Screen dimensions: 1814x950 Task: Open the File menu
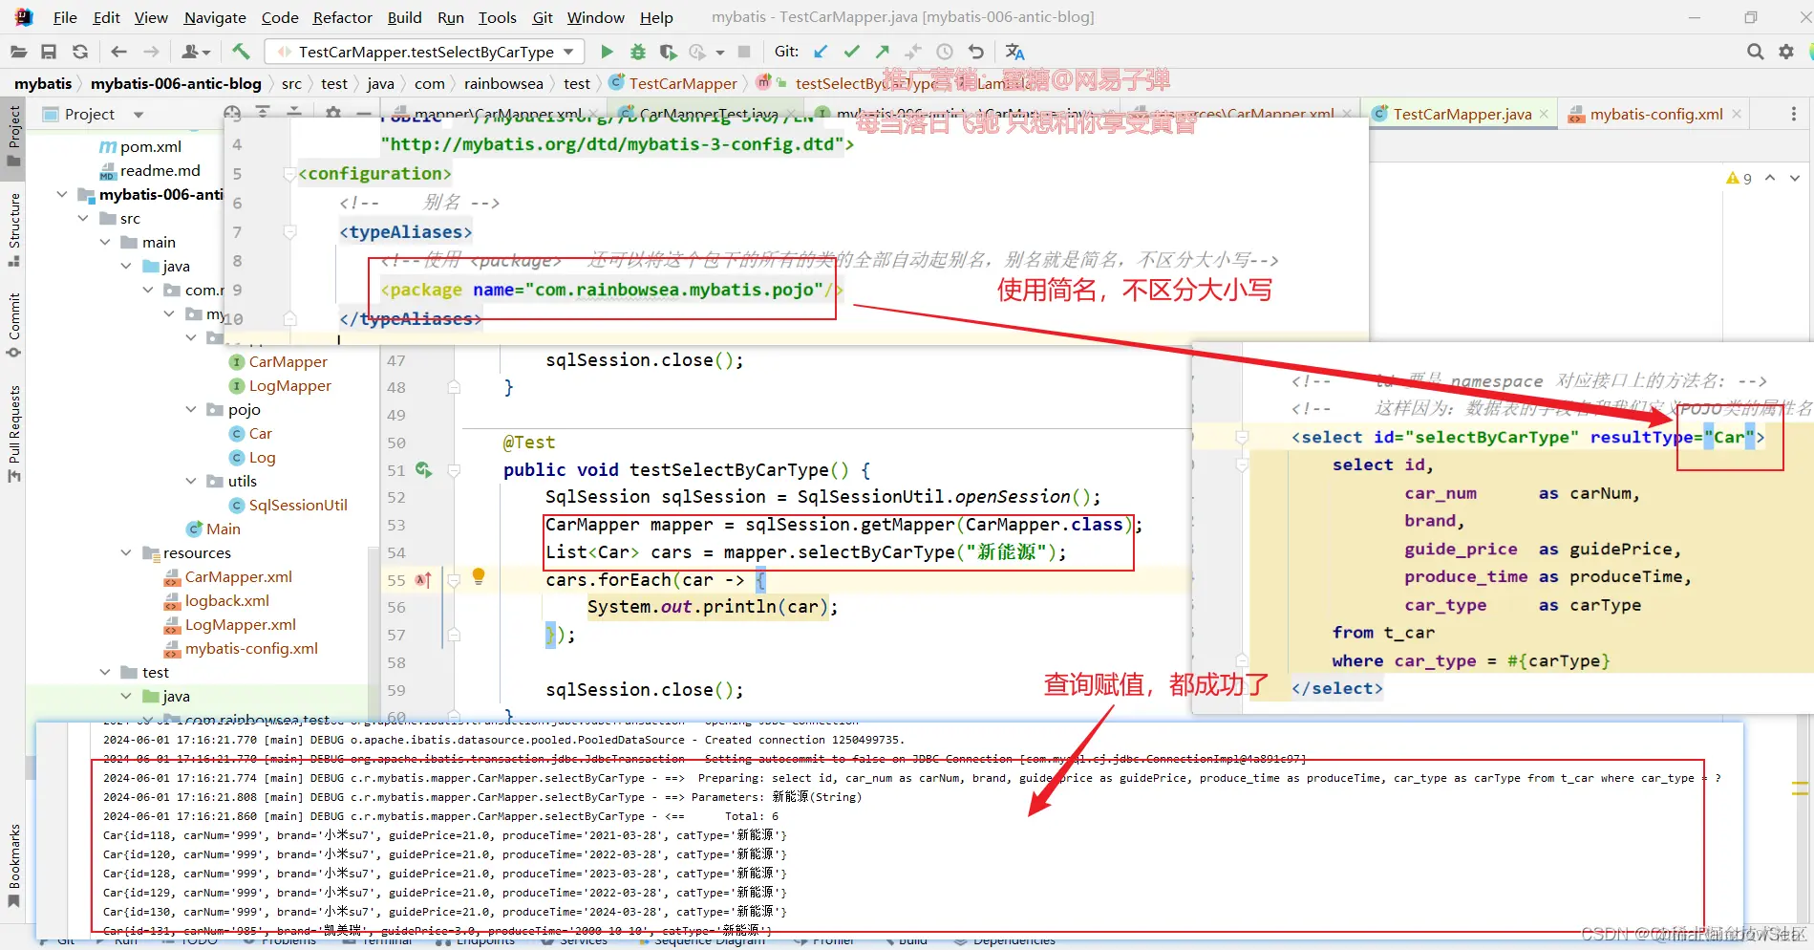[x=65, y=17]
